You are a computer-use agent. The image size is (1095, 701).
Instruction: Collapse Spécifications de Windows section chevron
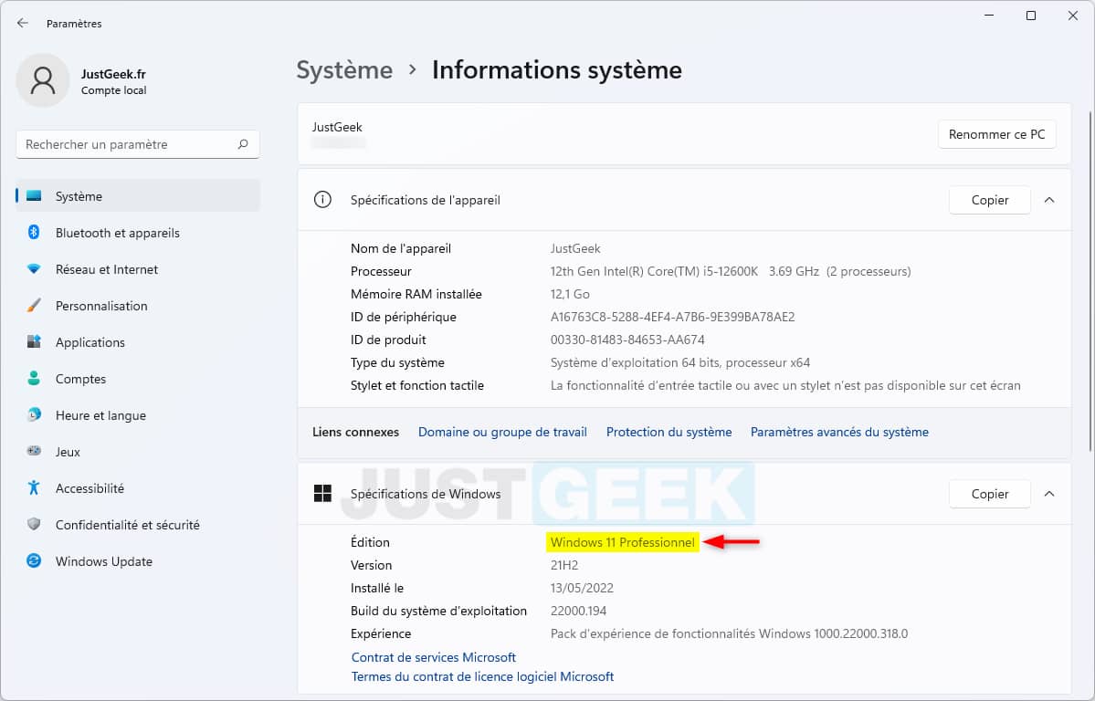coord(1049,494)
